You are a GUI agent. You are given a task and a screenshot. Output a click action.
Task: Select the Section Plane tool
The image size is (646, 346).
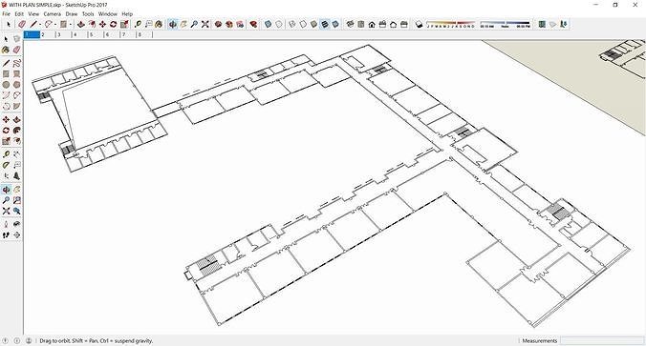click(16, 234)
